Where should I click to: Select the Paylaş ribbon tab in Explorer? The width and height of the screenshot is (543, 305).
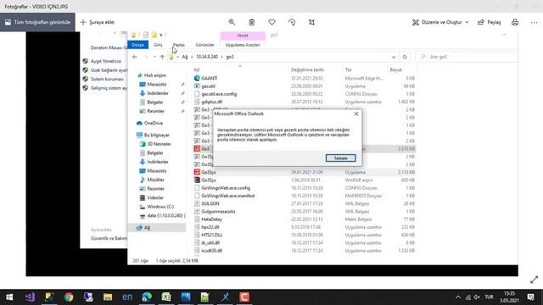[x=179, y=45]
